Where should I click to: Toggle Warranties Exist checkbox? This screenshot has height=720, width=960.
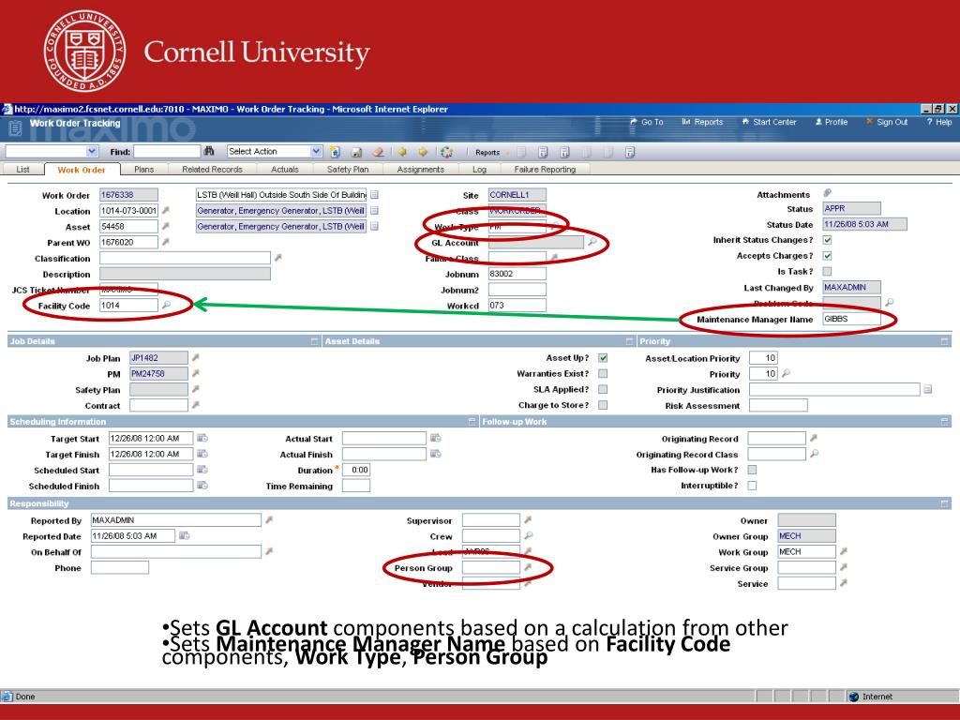pyautogui.click(x=603, y=373)
